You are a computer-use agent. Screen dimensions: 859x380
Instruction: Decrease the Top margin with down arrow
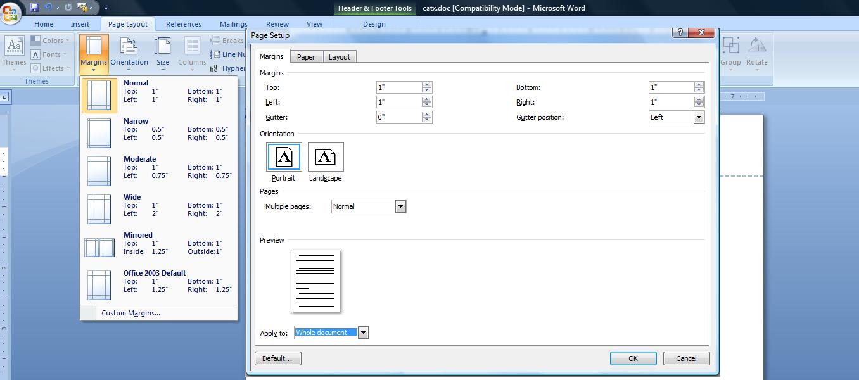pyautogui.click(x=427, y=91)
